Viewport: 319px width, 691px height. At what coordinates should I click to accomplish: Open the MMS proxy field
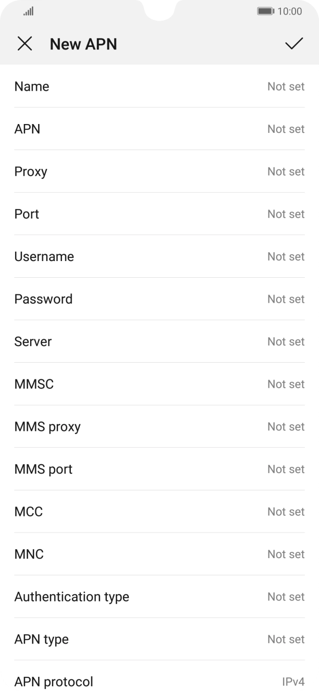coord(159,427)
